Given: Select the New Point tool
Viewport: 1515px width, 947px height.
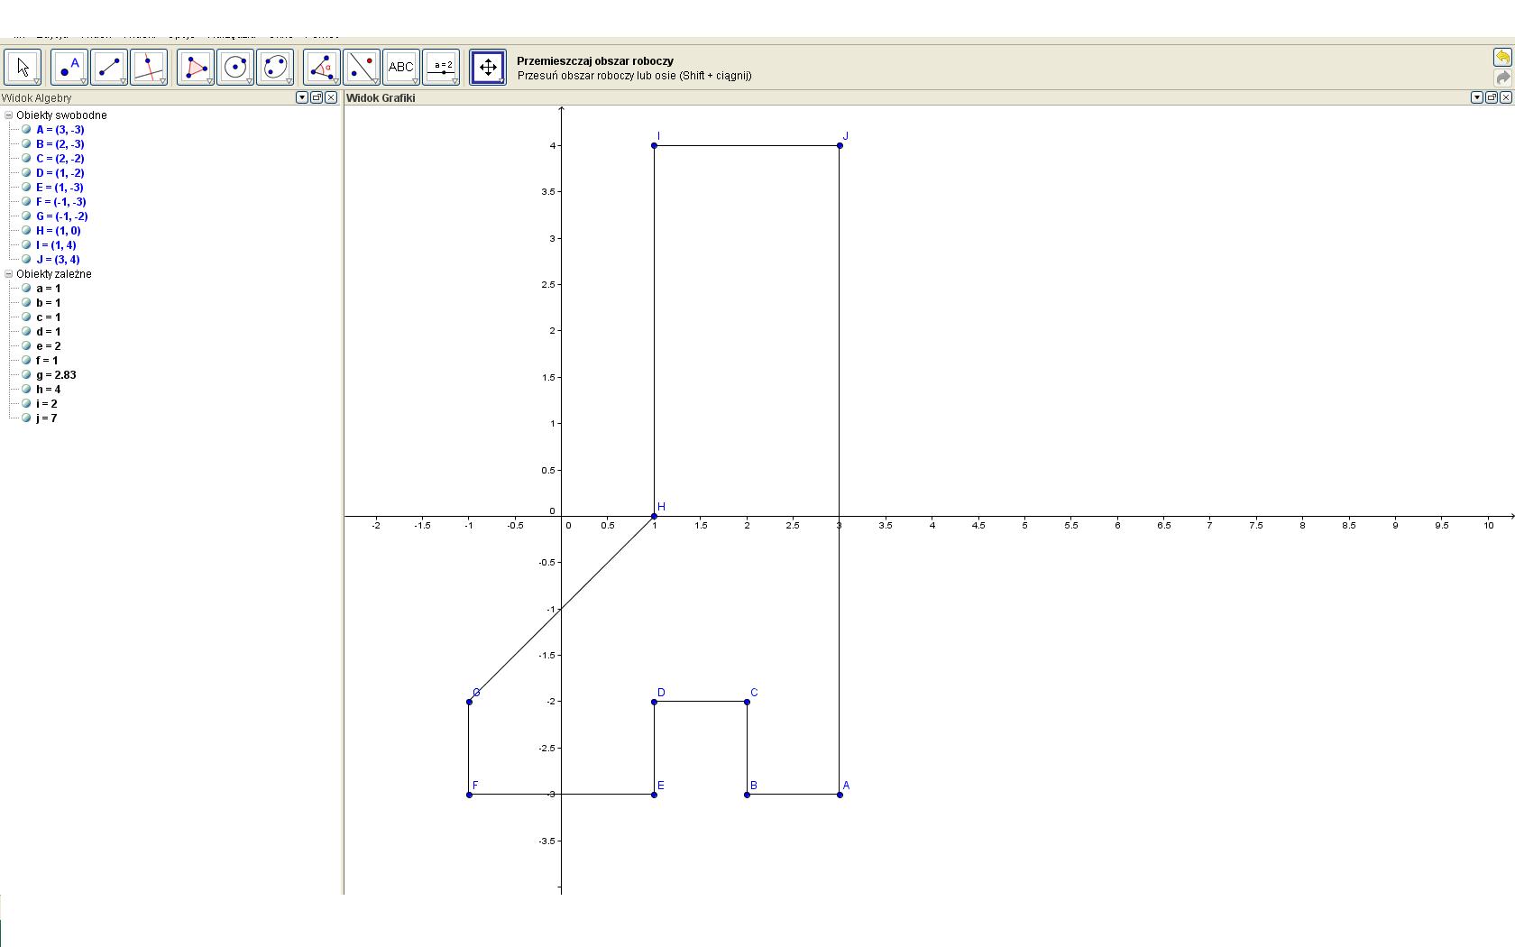Looking at the screenshot, I should point(69,68).
